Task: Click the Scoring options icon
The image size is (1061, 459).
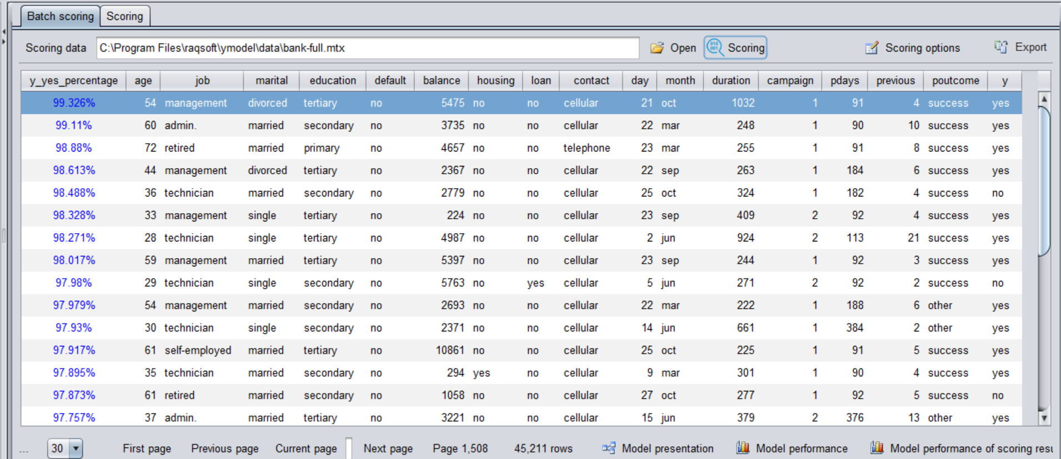Action: (x=872, y=48)
